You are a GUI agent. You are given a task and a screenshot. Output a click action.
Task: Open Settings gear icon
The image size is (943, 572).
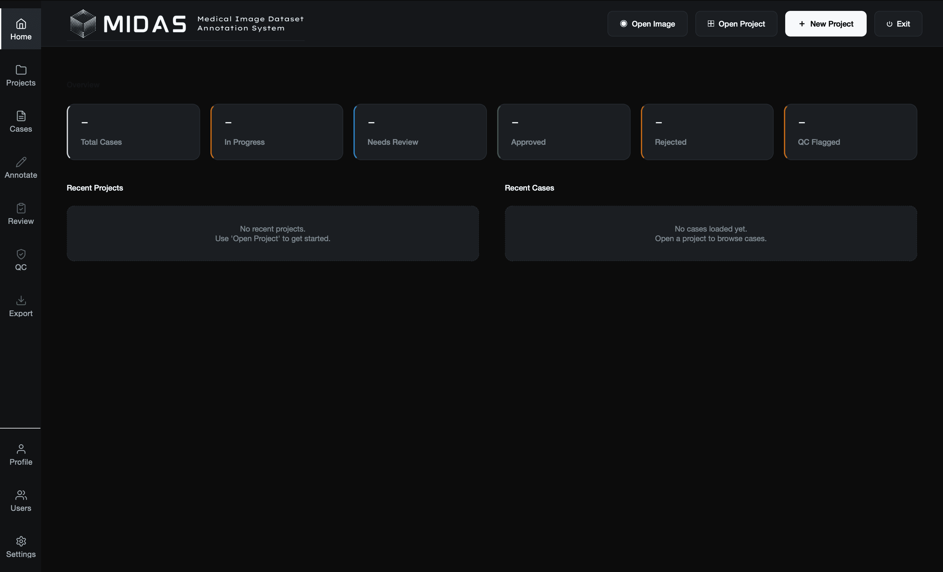tap(21, 541)
